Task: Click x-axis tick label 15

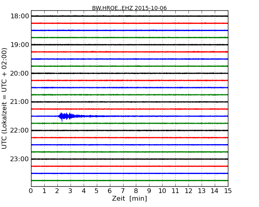Action: click(x=228, y=191)
